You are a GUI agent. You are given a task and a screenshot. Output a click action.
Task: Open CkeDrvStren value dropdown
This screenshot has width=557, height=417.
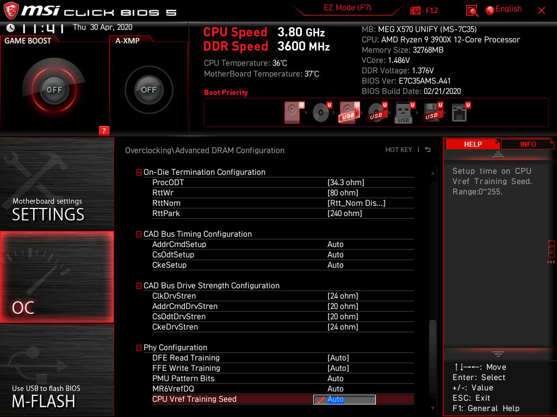[x=343, y=326]
